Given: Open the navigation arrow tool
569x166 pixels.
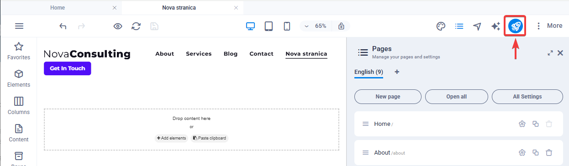Looking at the screenshot, I should pos(477,26).
